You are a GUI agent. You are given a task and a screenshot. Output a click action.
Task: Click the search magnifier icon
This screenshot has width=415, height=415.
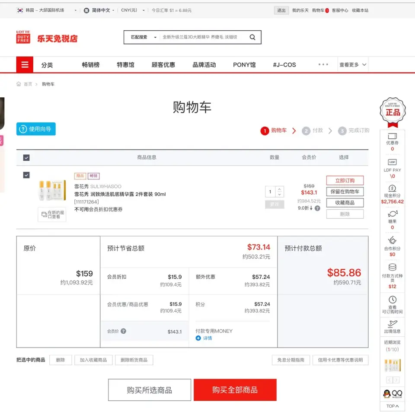click(x=252, y=37)
